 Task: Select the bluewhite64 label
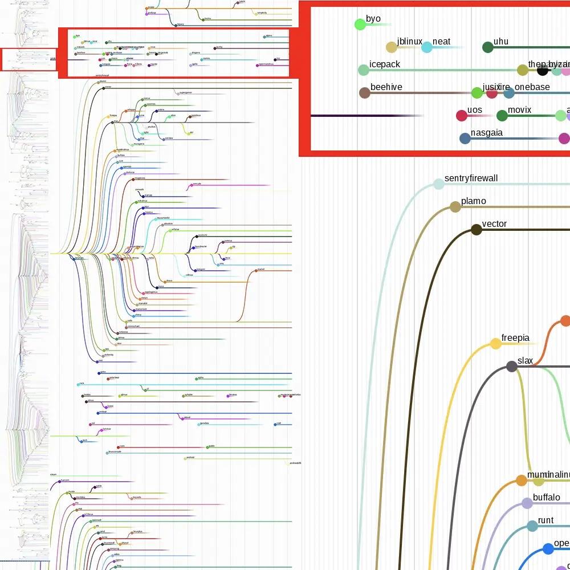[163, 218]
